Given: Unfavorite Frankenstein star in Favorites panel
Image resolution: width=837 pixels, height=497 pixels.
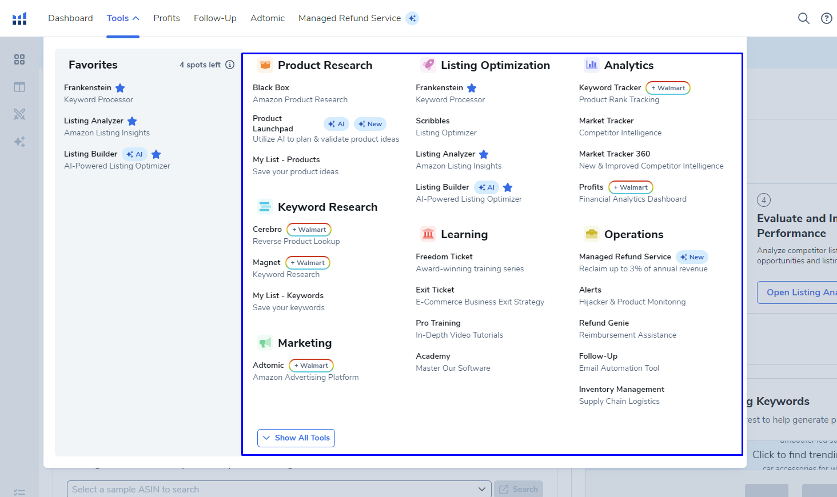Looking at the screenshot, I should tap(120, 88).
